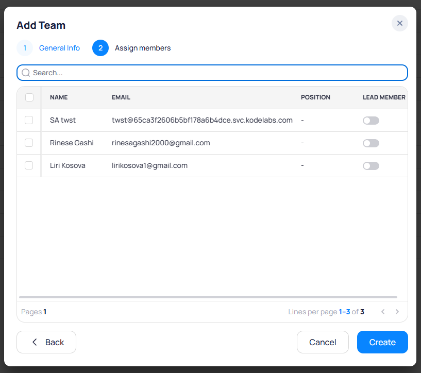This screenshot has height=373, width=421.
Task: Go to the previous page arrow
Action: coord(382,312)
